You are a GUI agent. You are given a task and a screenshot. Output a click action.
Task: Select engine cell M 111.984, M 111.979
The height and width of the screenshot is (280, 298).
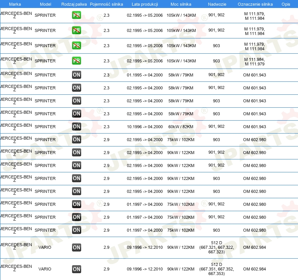click(255, 62)
